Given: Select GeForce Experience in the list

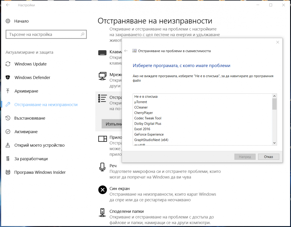Looking at the screenshot, I should tap(149, 134).
